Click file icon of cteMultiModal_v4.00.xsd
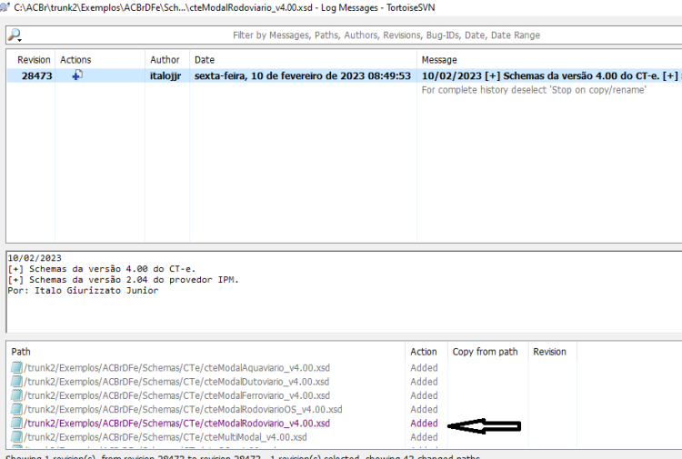This screenshot has height=459, width=682. (16, 437)
